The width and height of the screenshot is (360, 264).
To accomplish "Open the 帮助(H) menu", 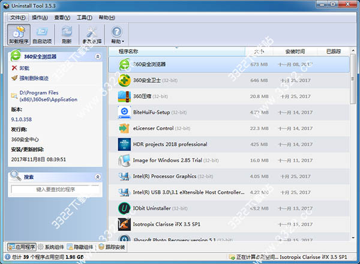I will (x=107, y=17).
